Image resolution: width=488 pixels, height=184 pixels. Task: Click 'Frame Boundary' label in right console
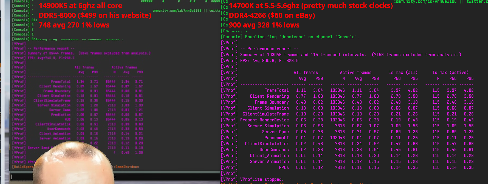(272, 102)
